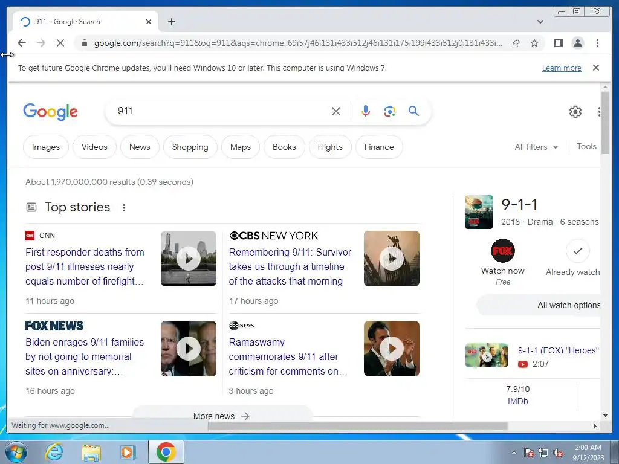Screen dimensions: 619x464
Task: Click the vertical scrollbar down arrow
Action: pyautogui.click(x=605, y=416)
